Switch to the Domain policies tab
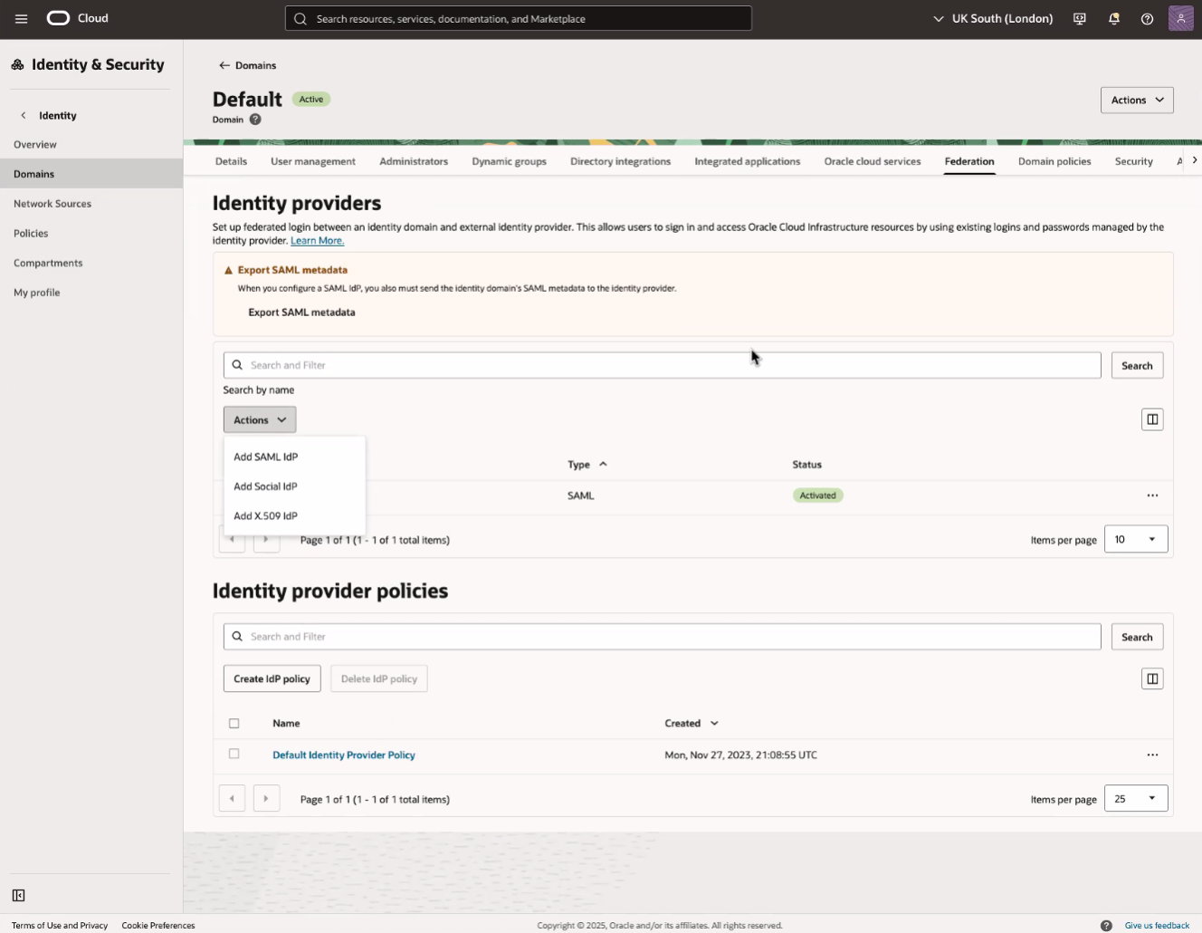1202x933 pixels. tap(1054, 160)
